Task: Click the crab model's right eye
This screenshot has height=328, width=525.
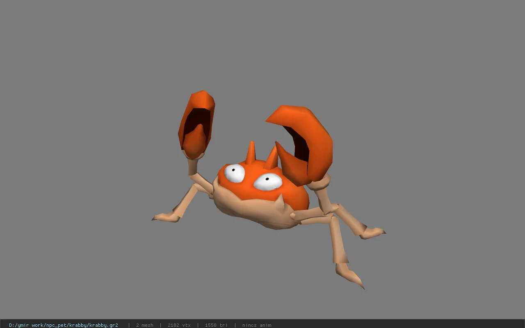Action: (x=268, y=182)
